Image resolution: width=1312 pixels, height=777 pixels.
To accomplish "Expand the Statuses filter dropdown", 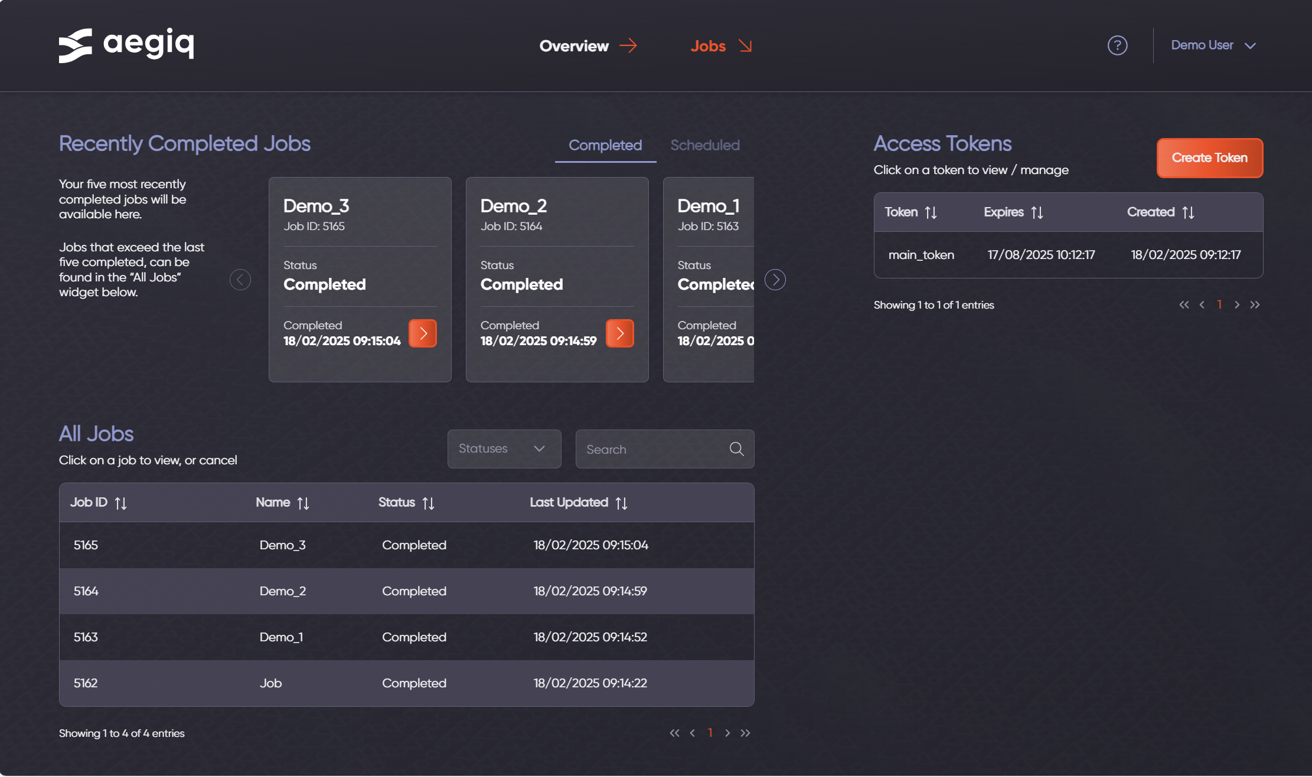I will click(x=504, y=449).
